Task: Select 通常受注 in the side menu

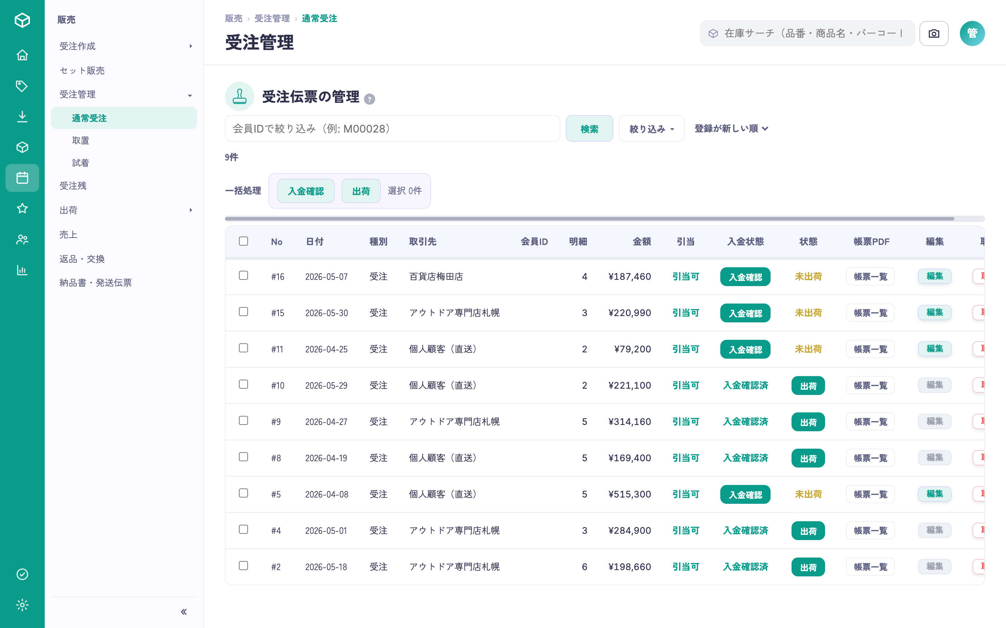Action: click(x=124, y=118)
